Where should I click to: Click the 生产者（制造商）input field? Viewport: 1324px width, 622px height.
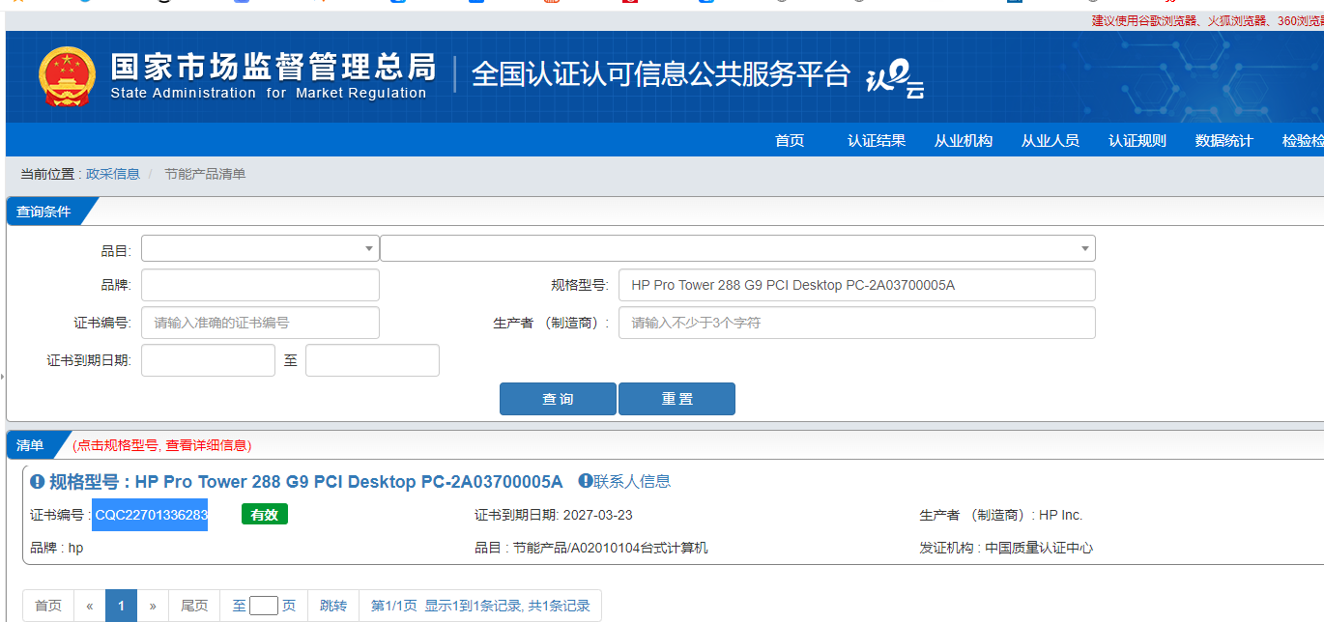[857, 323]
